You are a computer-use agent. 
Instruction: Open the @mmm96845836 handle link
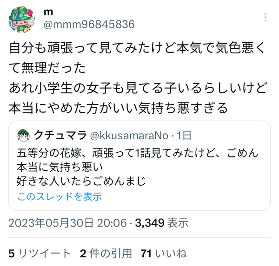click(89, 24)
